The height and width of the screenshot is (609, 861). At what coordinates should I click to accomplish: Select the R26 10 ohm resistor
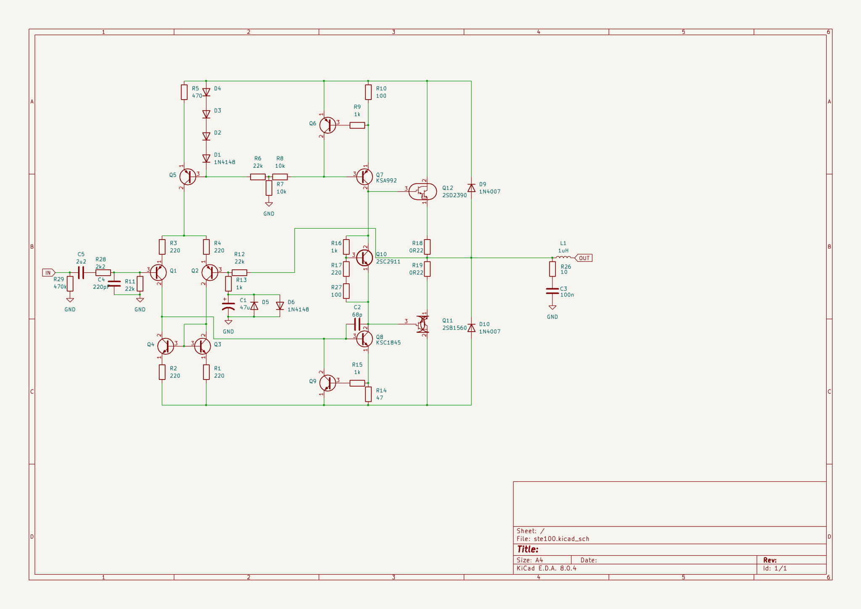coord(552,269)
